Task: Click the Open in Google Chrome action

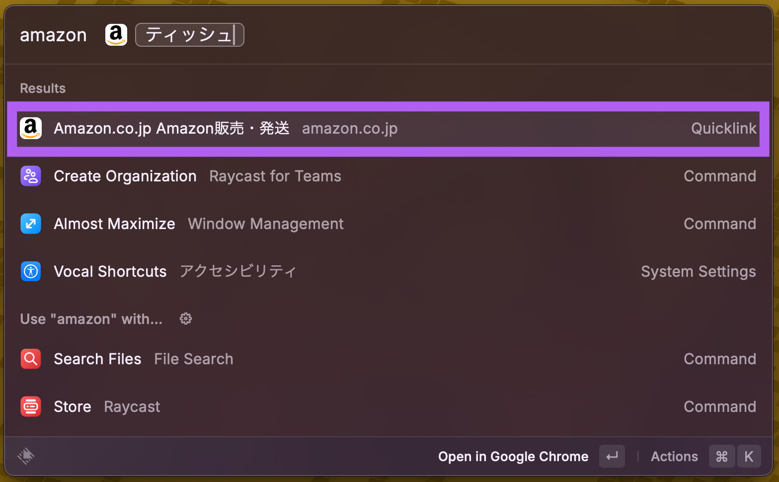Action: (513, 457)
